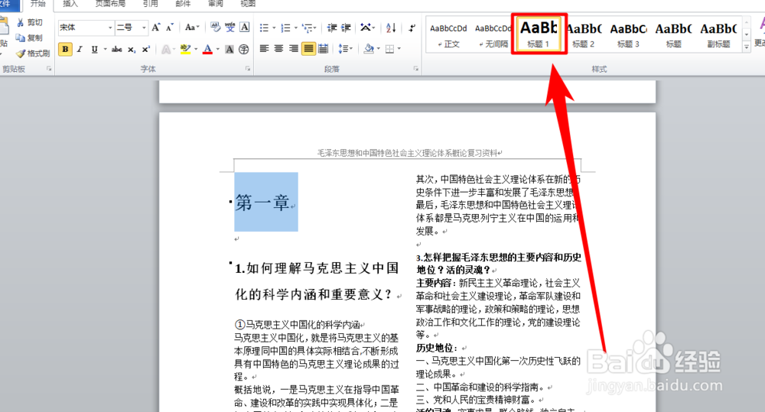
Task: Apply red font color A button
Action: [208, 49]
